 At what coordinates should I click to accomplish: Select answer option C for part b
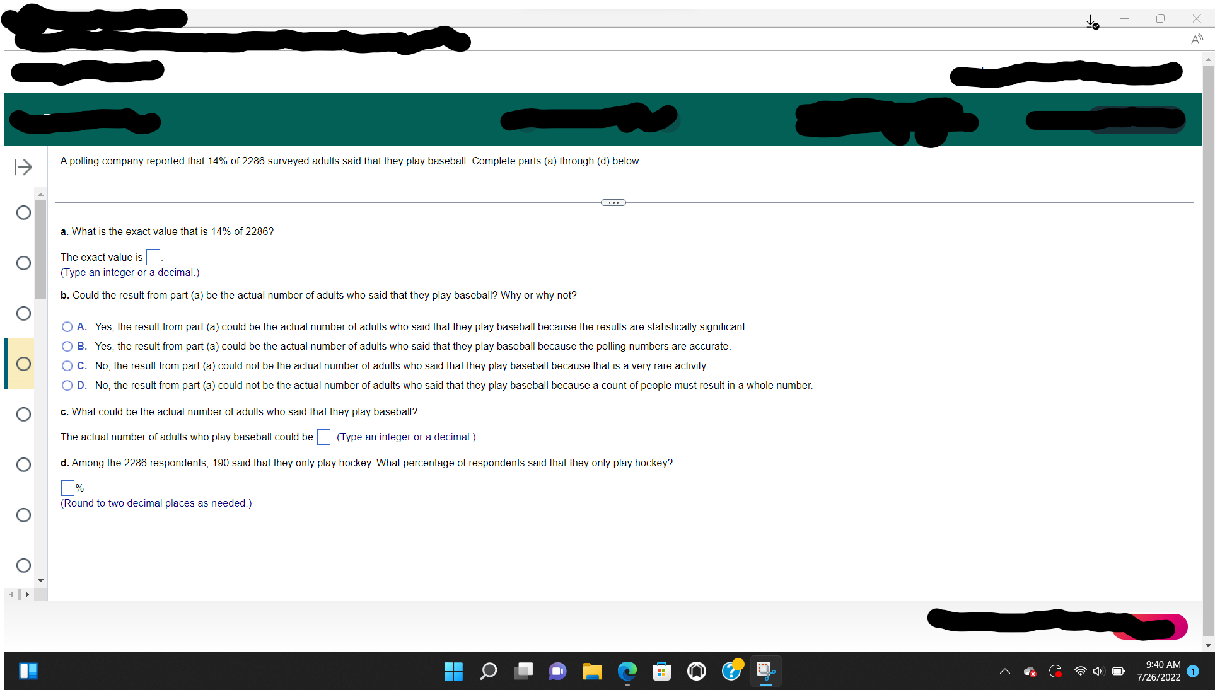pyautogui.click(x=67, y=366)
